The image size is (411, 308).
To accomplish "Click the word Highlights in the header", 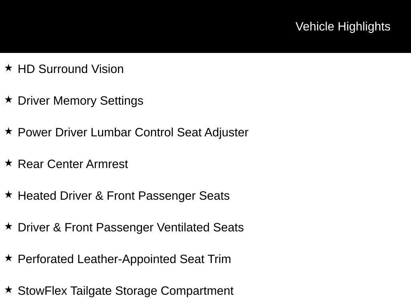I will [x=364, y=27].
